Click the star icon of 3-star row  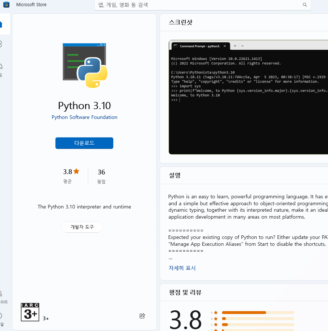[x=216, y=324]
